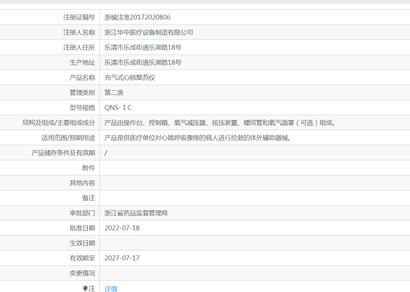The height and width of the screenshot is (292, 410).
Task: Click the slash value for 产品储存条件及有效期
Action: point(106,153)
